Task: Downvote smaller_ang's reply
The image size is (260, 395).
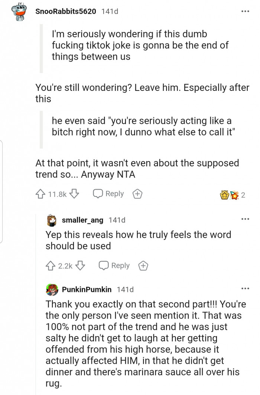Action: tap(81, 266)
